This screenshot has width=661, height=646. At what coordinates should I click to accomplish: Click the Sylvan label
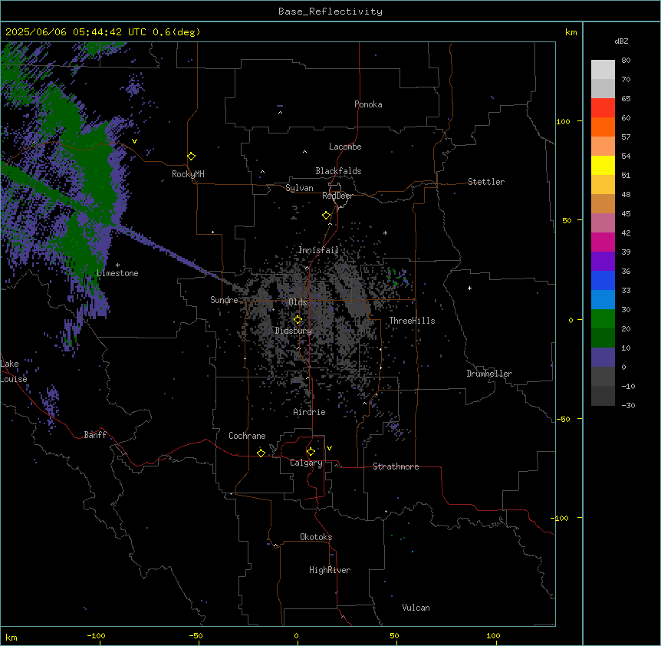299,188
